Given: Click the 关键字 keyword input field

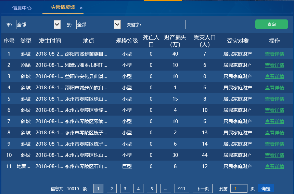Looking at the screenshot, I should point(165,25).
